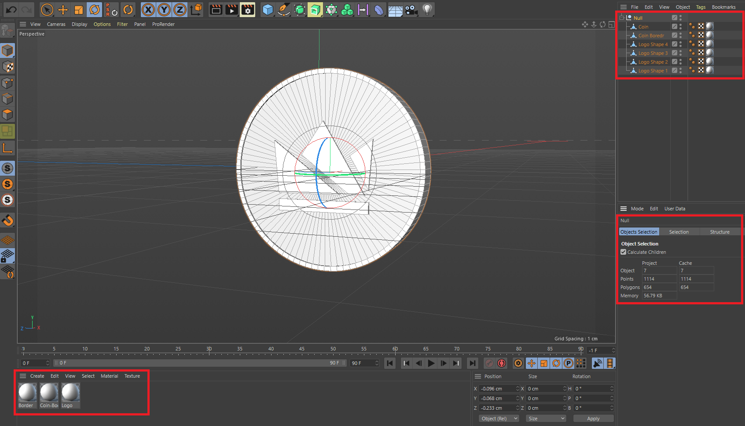Click the X position input field
745x426 pixels.
[x=496, y=389]
